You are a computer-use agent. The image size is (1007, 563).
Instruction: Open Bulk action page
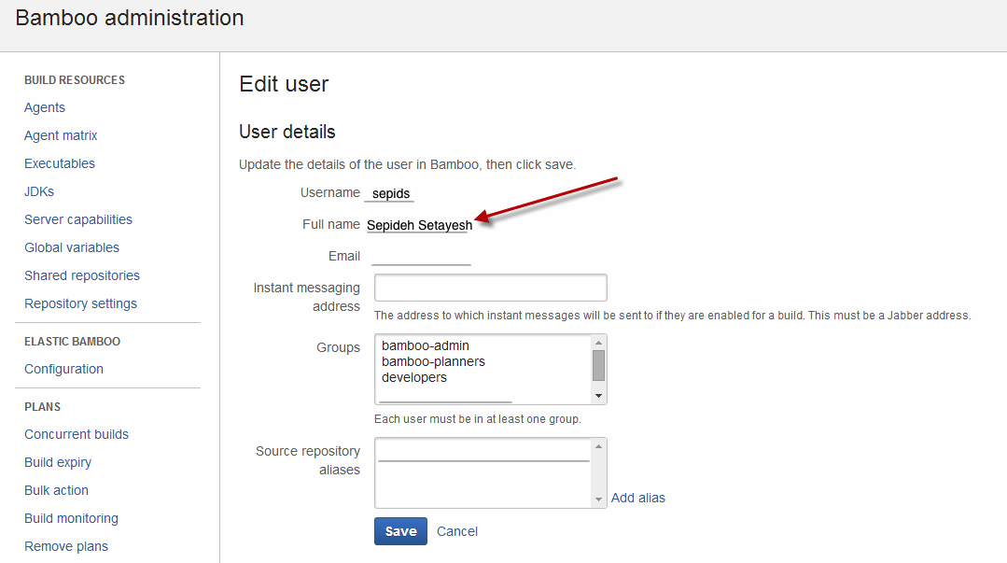pyautogui.click(x=56, y=490)
